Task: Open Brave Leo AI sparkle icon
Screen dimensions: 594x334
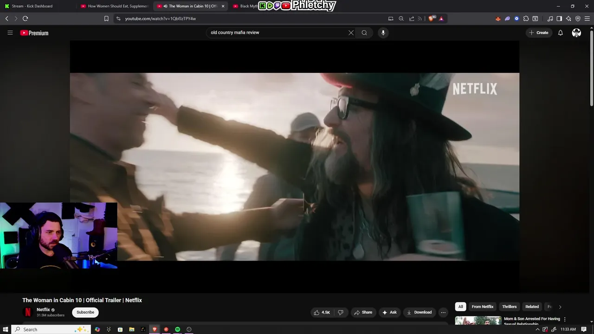Action: [568, 19]
